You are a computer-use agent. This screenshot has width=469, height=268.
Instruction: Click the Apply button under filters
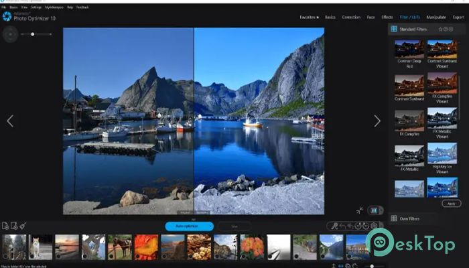pyautogui.click(x=452, y=204)
